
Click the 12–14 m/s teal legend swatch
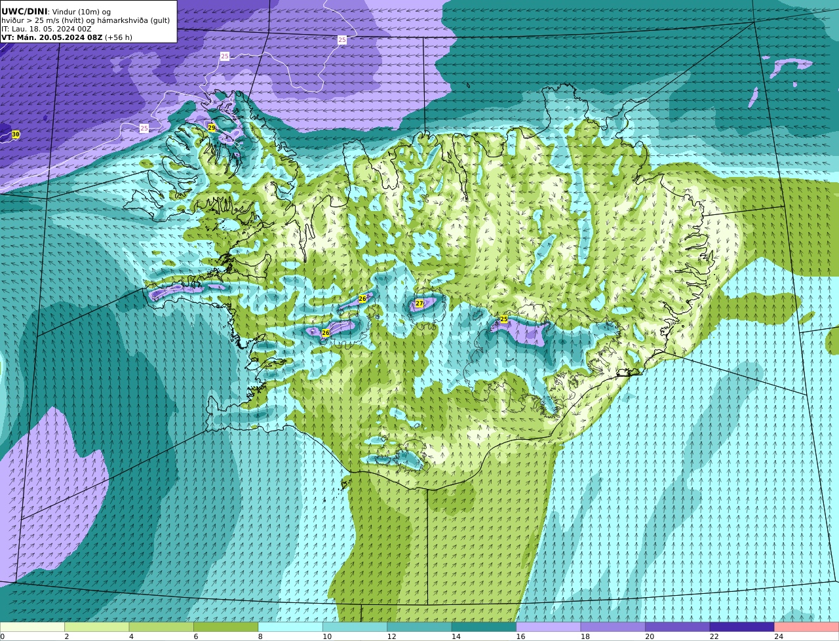pyautogui.click(x=419, y=627)
